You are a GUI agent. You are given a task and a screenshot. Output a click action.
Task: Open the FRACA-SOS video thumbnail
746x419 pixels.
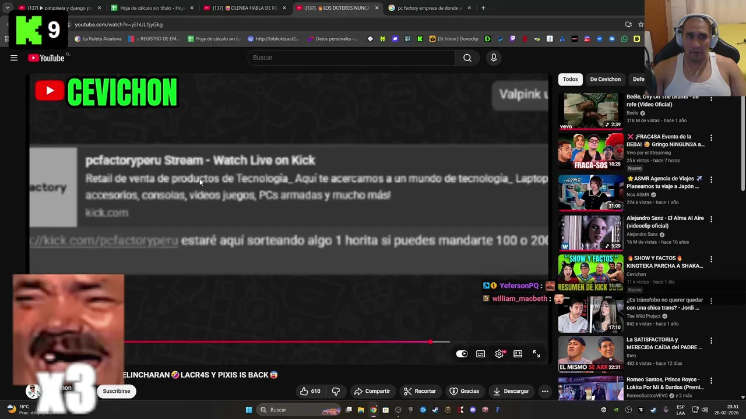pyautogui.click(x=590, y=151)
